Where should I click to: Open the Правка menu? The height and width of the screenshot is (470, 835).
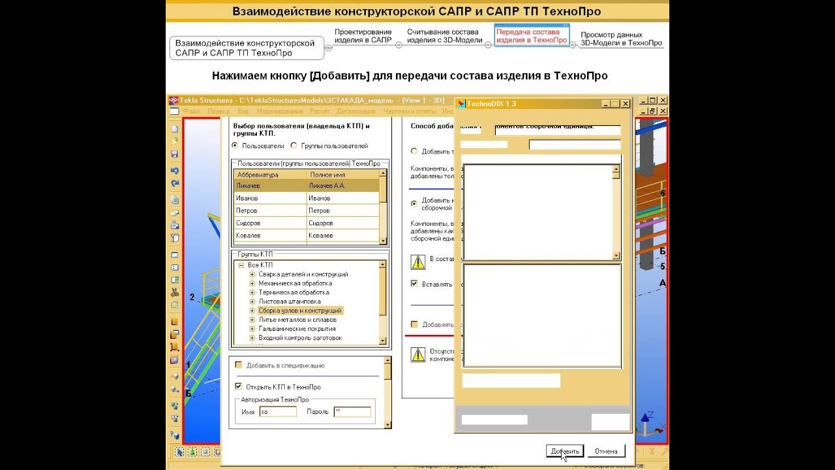(218, 112)
